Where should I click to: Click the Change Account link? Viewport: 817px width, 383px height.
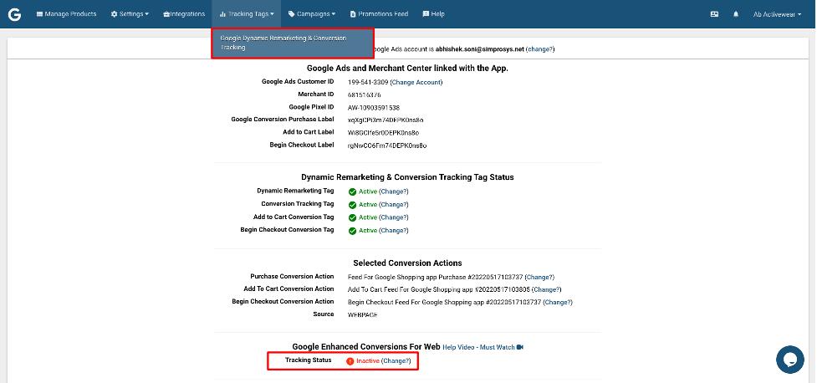tap(416, 82)
